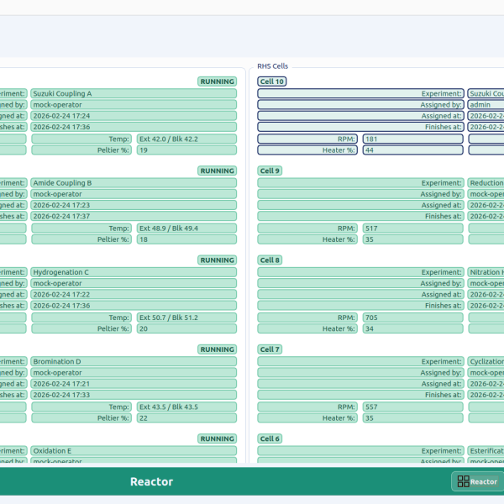
Task: Click RUNNING badge for Oxidation E
Action: coord(217,438)
